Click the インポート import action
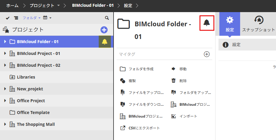The height and width of the screenshot is (140, 276). (x=184, y=116)
